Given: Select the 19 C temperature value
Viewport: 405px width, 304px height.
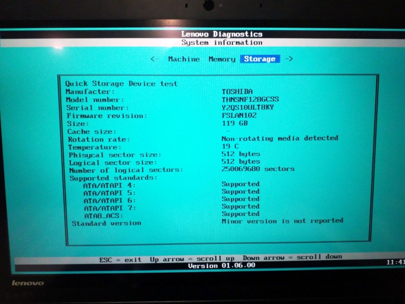Looking at the screenshot, I should [230, 146].
